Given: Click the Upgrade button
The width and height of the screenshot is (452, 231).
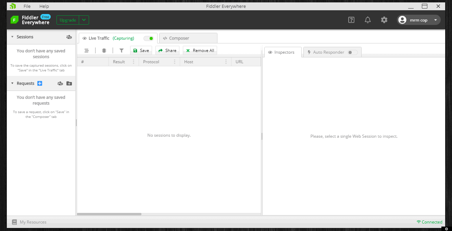Looking at the screenshot, I should [68, 20].
